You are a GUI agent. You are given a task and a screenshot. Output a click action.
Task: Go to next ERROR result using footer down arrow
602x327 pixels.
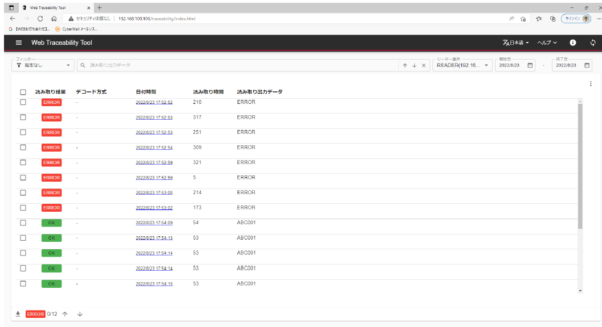click(80, 314)
